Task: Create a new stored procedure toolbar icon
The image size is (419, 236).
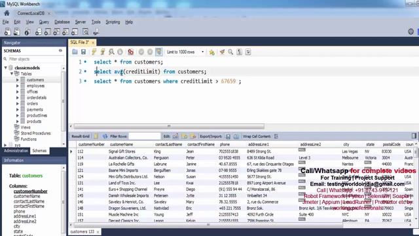Action: (65, 32)
